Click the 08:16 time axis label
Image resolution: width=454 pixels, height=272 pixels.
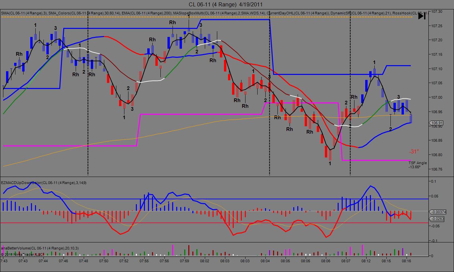(x=407, y=261)
